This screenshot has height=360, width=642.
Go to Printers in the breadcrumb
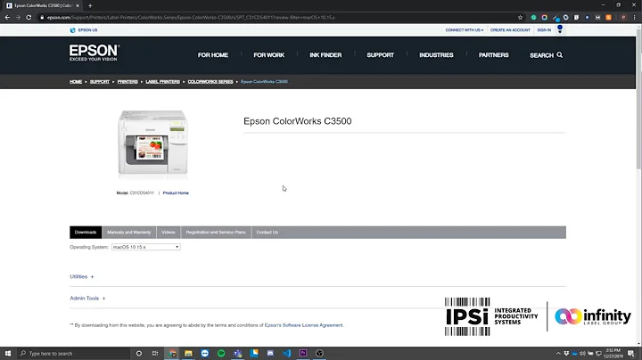pos(128,82)
